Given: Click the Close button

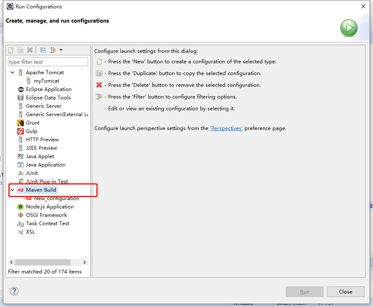Looking at the screenshot, I should tap(346, 292).
